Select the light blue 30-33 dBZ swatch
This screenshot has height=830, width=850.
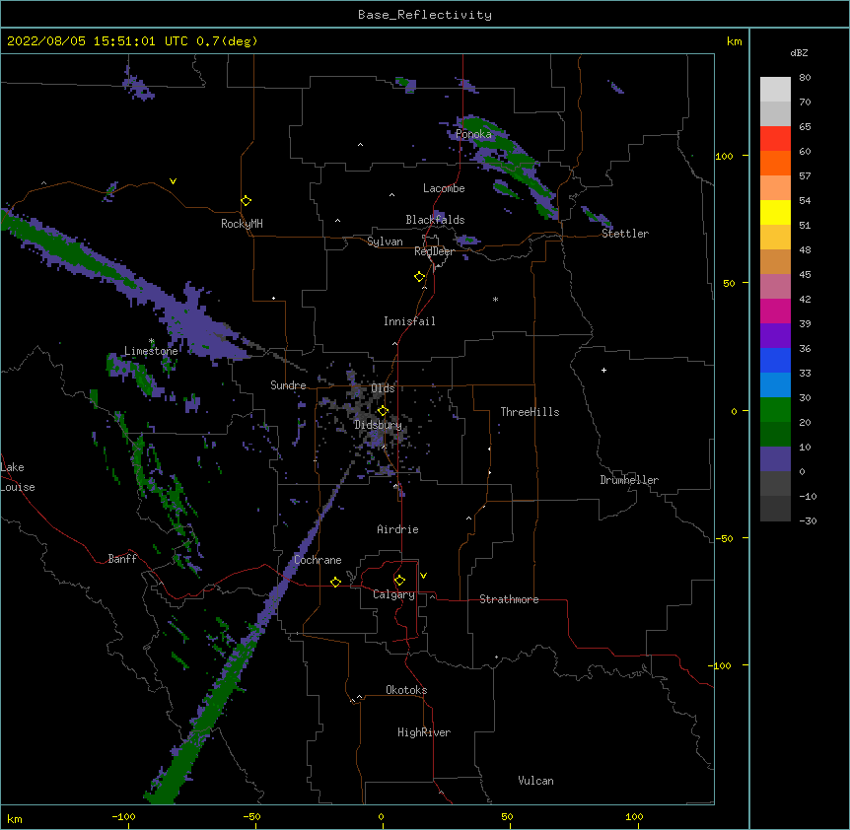775,385
